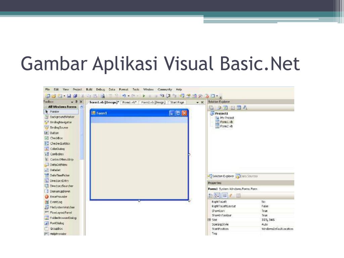Click the Form1 title bar in designer

tap(139, 113)
